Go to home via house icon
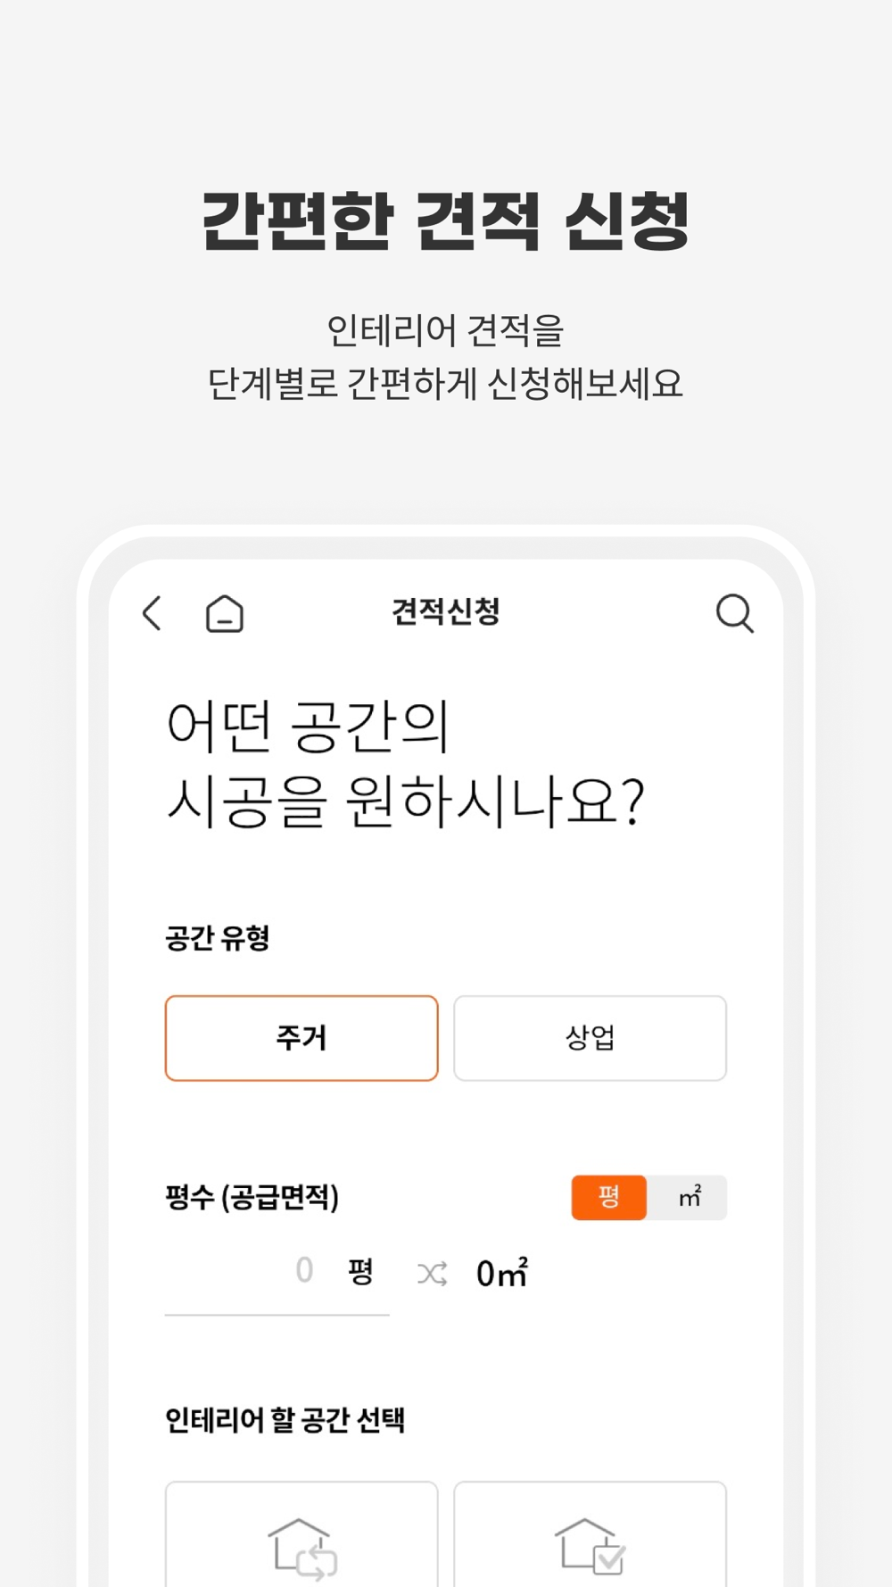 pos(225,613)
